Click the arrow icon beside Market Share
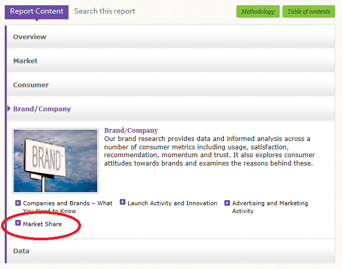Screen dimensions: 342x269 (x=18, y=223)
